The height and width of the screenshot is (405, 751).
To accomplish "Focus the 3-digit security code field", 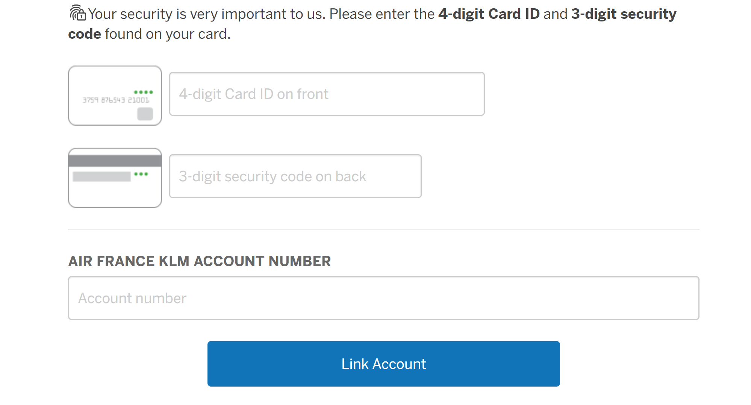I will pyautogui.click(x=295, y=176).
